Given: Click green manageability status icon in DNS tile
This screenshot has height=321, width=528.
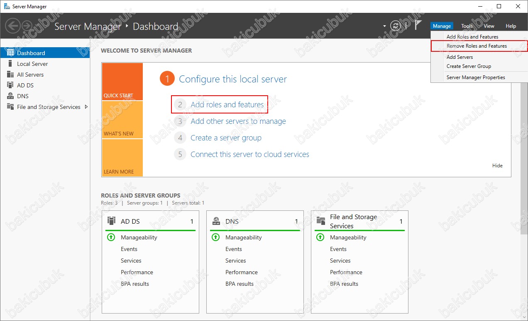Looking at the screenshot, I should [215, 237].
